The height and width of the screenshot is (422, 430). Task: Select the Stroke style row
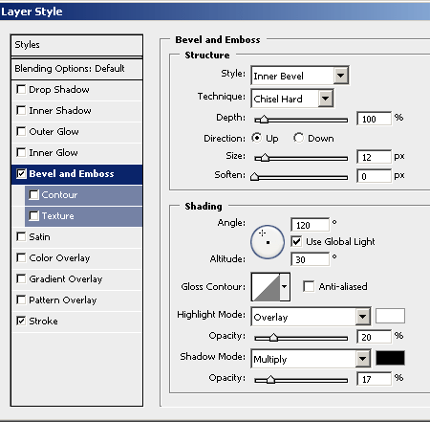[76, 322]
